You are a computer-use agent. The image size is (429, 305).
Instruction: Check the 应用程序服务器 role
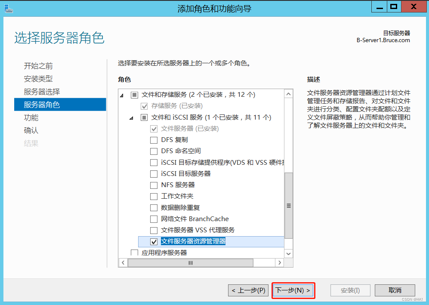(135, 253)
